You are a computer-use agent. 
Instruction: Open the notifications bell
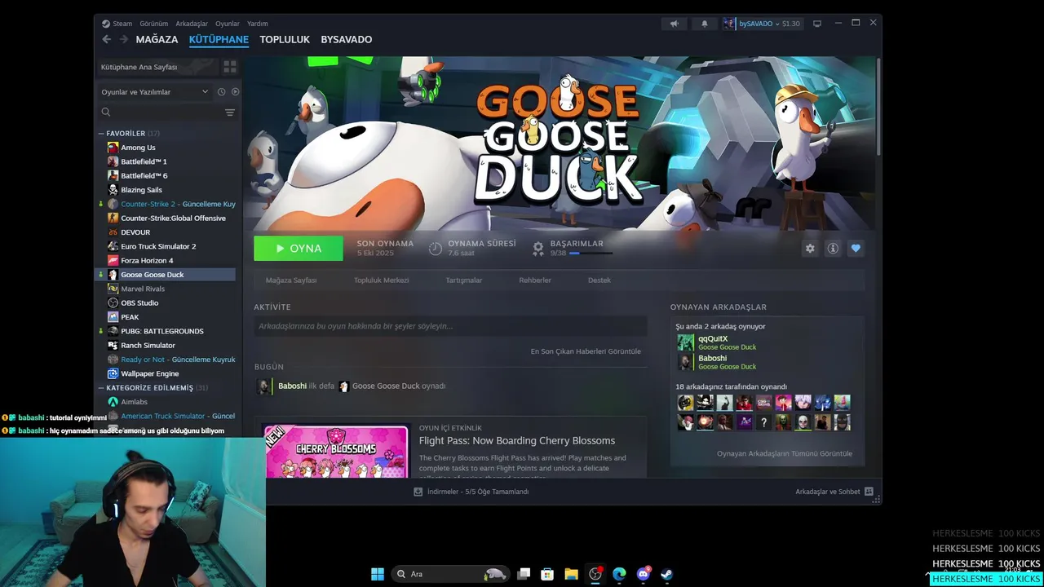click(705, 24)
